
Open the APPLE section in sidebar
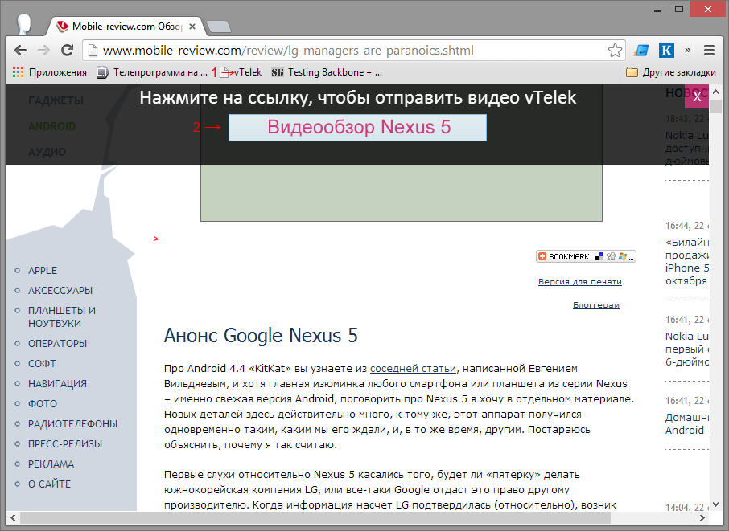[43, 270]
